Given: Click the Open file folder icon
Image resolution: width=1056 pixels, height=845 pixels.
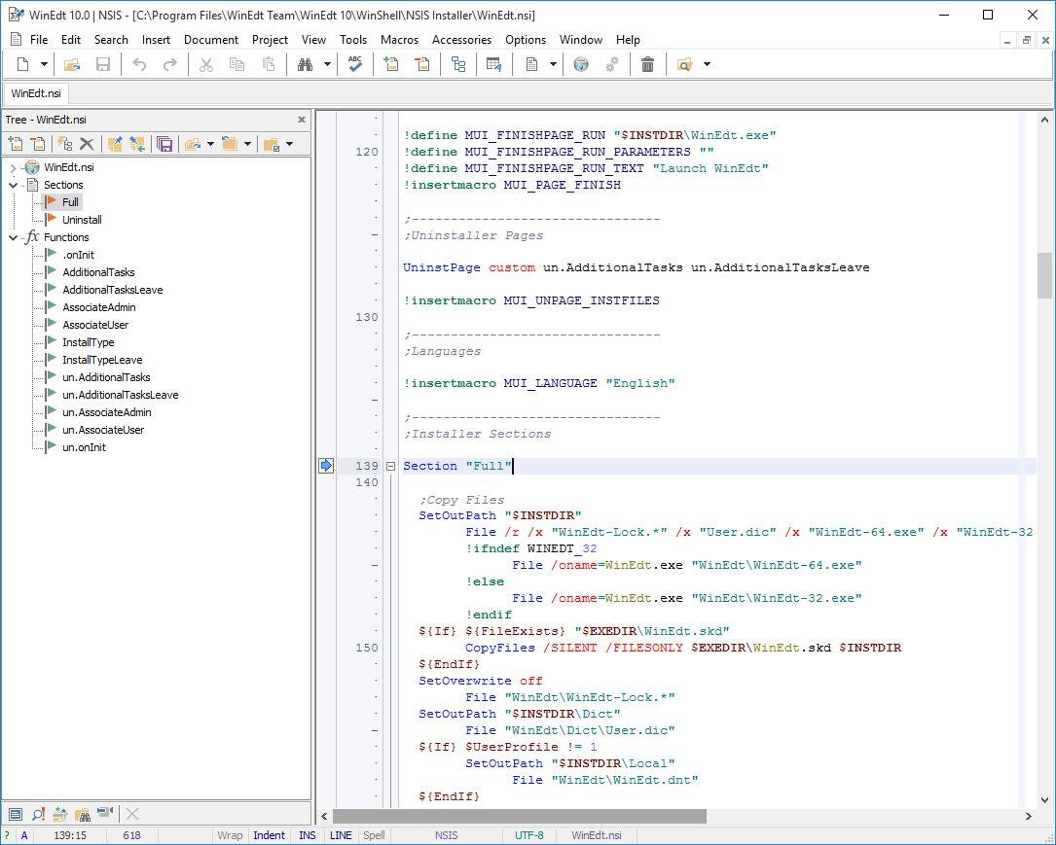Looking at the screenshot, I should (72, 64).
